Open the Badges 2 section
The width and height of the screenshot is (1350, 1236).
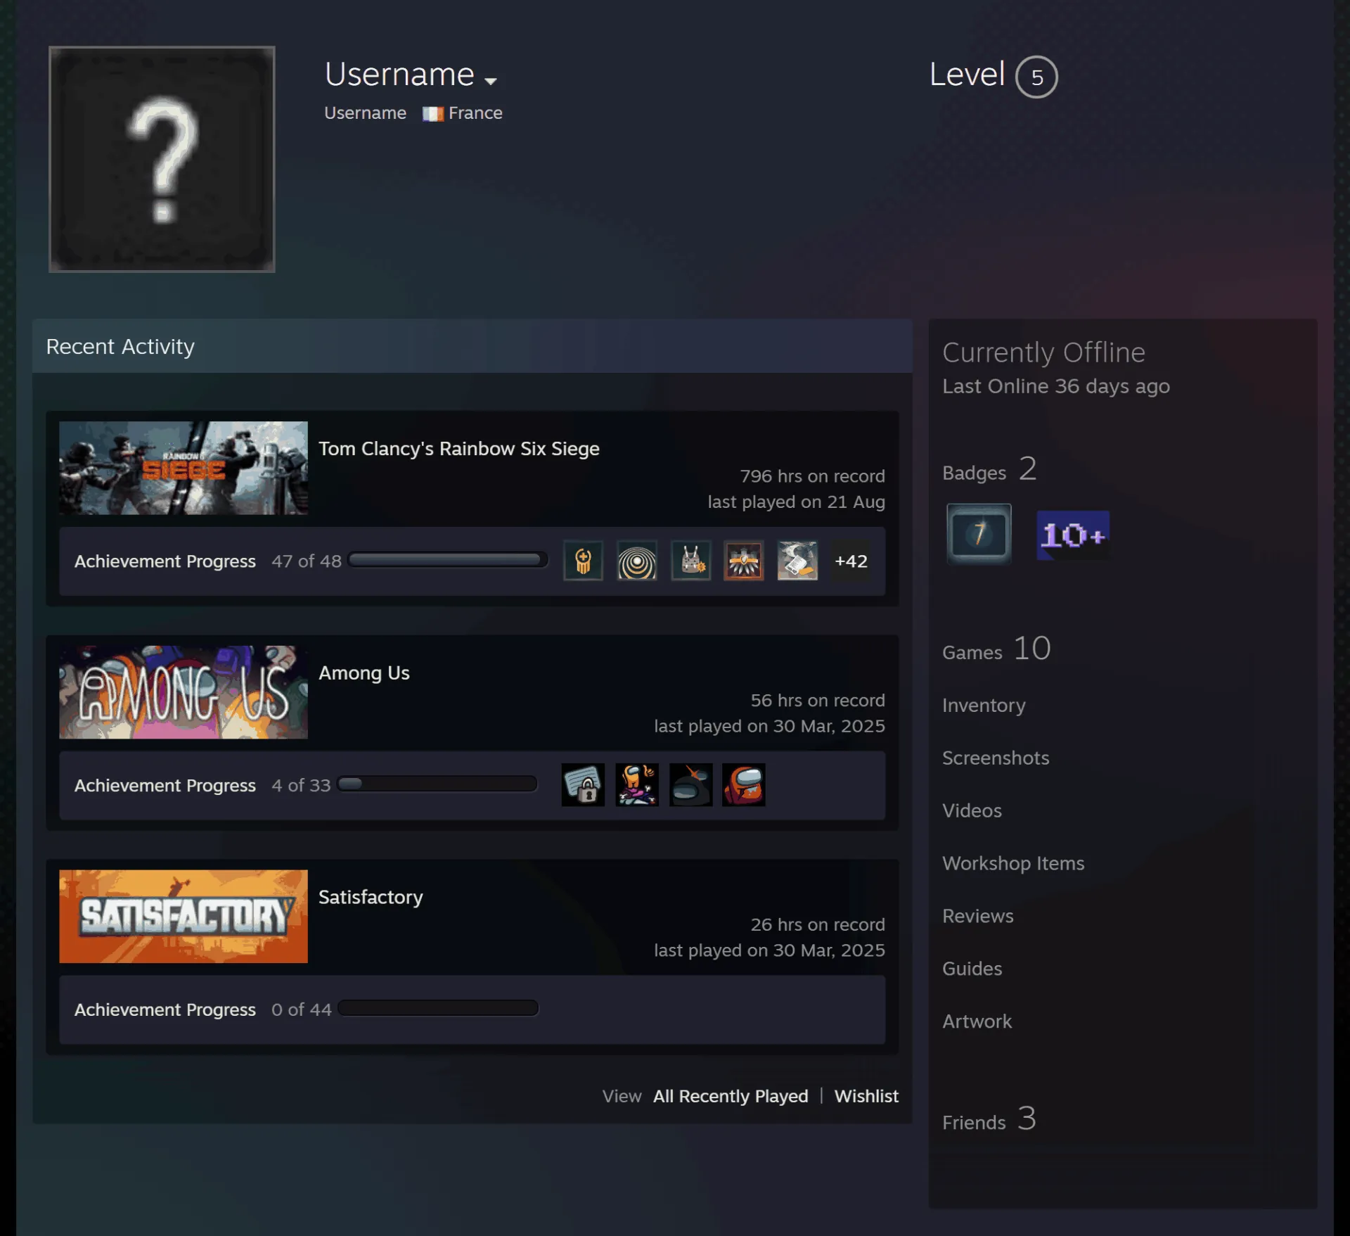[x=989, y=470]
